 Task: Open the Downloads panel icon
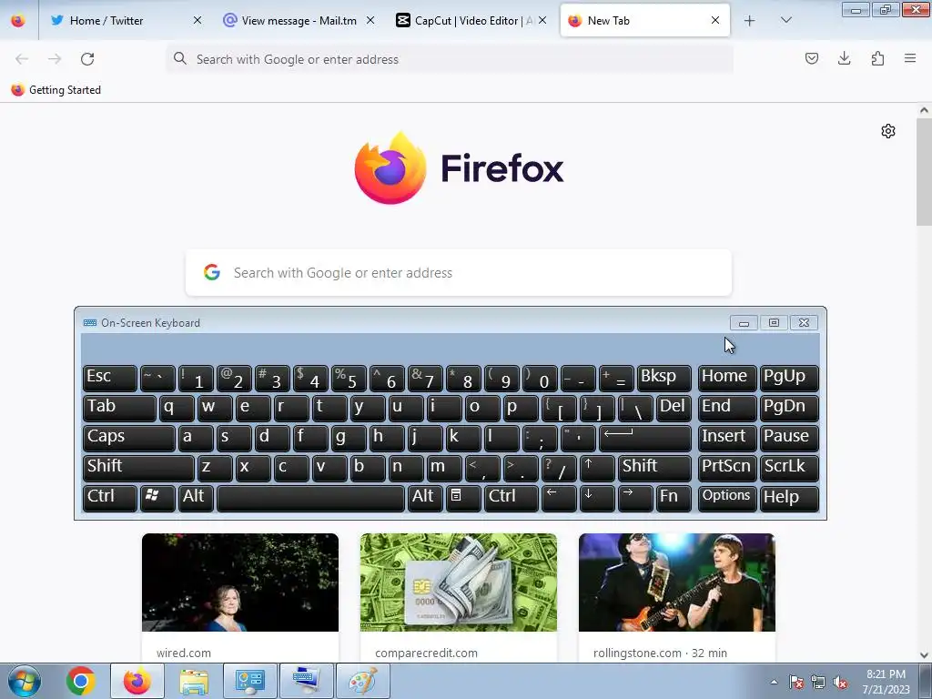[x=844, y=58]
